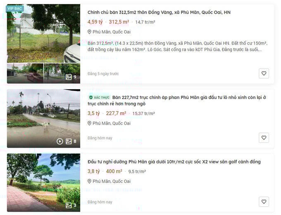The width and height of the screenshot is (281, 215).
Task: Favorite the 227,7m2 Phú Mãn listing
Action: (x=264, y=138)
